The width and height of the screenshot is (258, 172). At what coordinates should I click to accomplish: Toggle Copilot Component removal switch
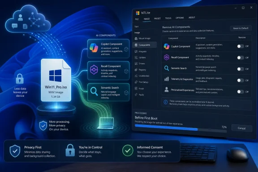241,46
